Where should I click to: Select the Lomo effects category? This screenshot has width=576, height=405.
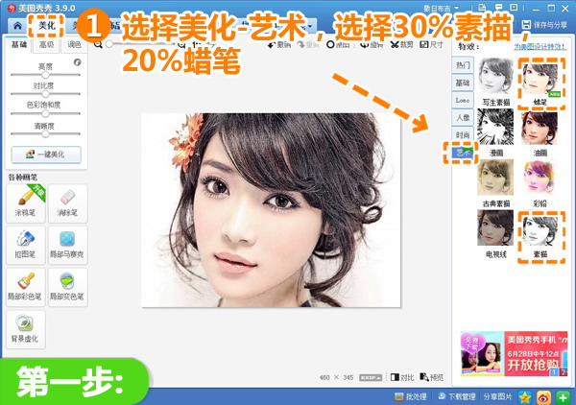click(x=463, y=100)
